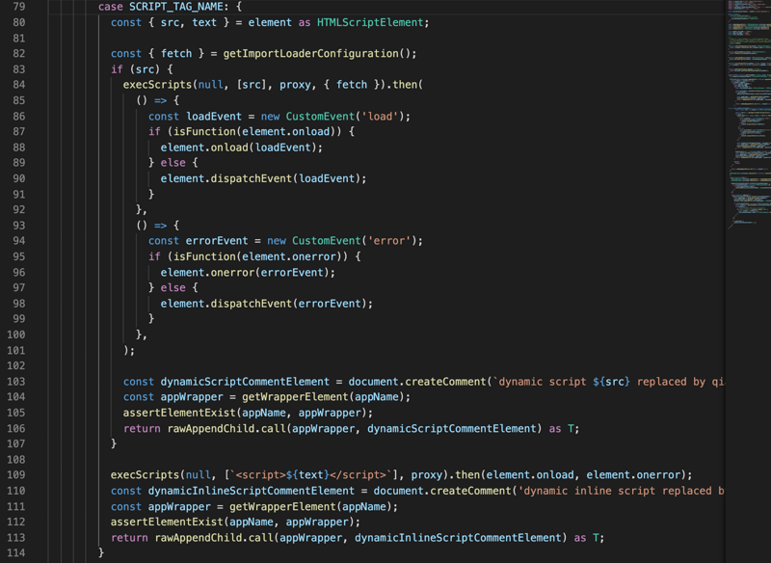Click line number 93 in gutter
Screen dimensions: 771x563
tap(18, 226)
